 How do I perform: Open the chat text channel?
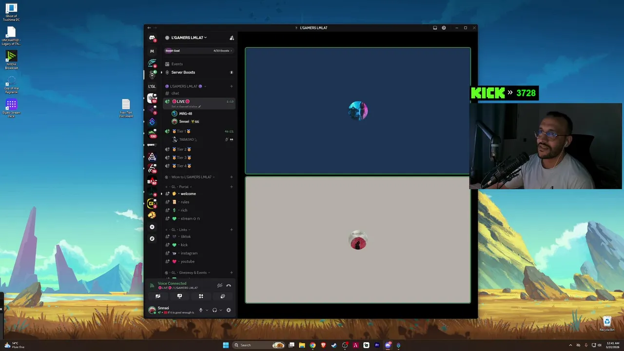[199, 93]
